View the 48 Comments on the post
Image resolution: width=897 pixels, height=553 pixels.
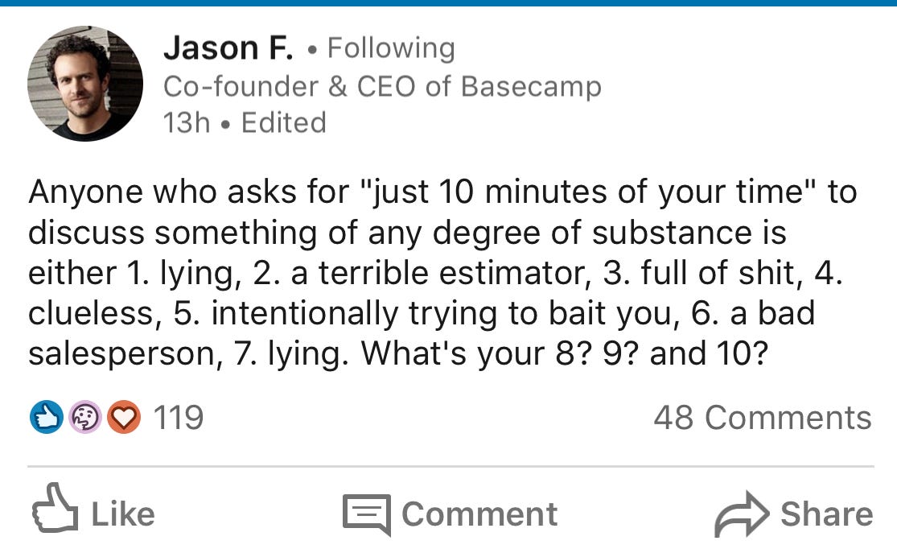763,417
